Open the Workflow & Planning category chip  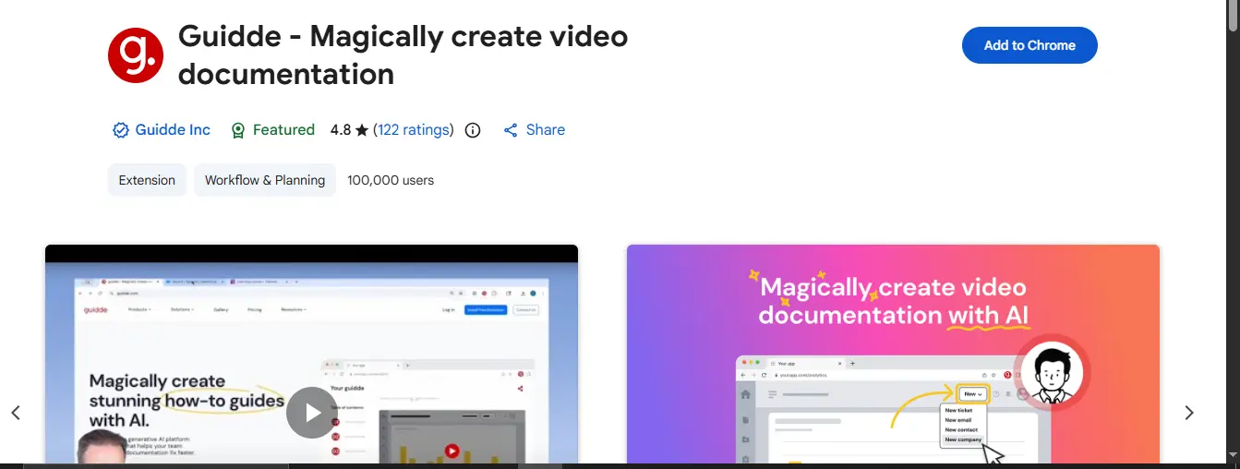coord(265,180)
